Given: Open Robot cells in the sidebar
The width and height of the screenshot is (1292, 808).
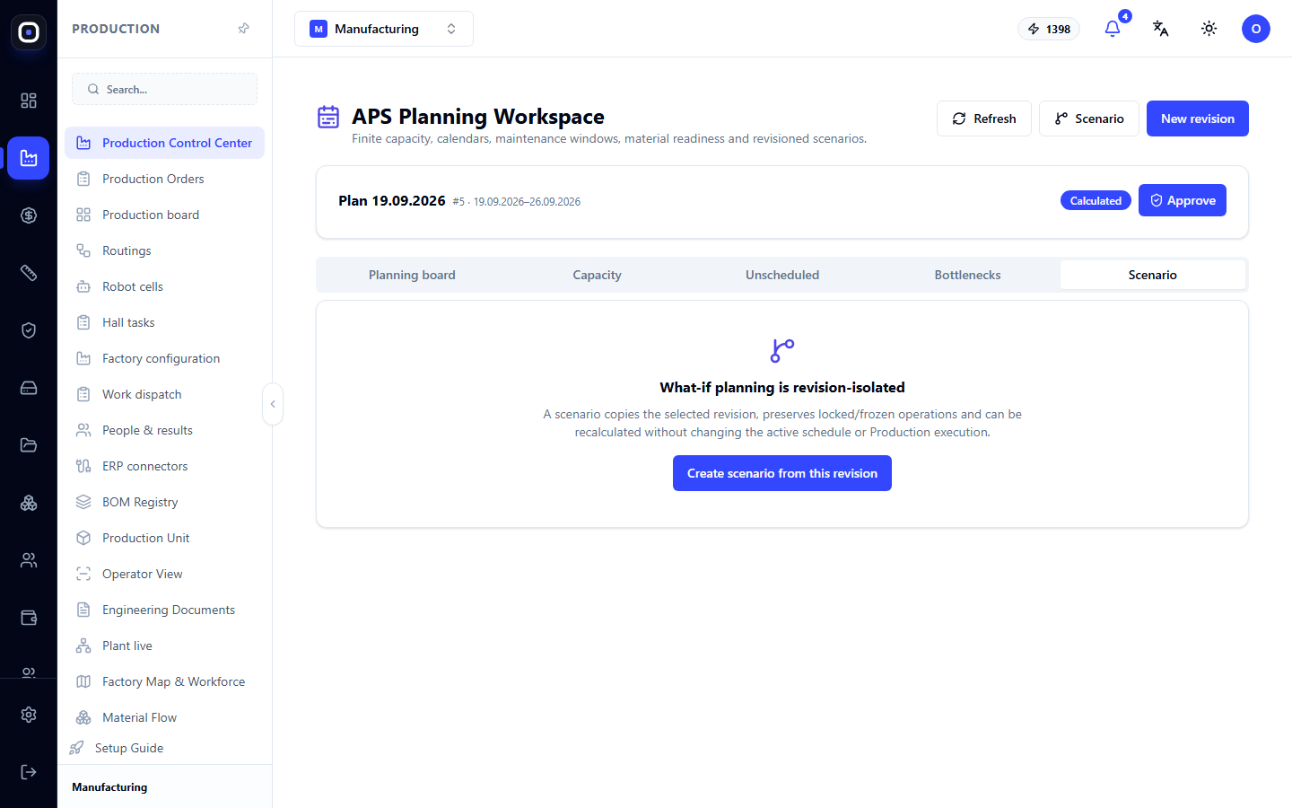Looking at the screenshot, I should (x=164, y=286).
